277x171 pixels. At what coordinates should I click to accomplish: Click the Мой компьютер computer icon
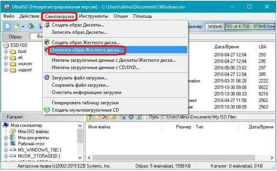6,125
